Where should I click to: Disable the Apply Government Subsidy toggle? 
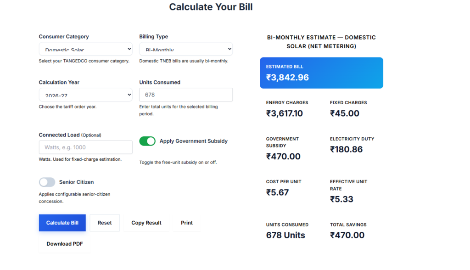click(147, 141)
